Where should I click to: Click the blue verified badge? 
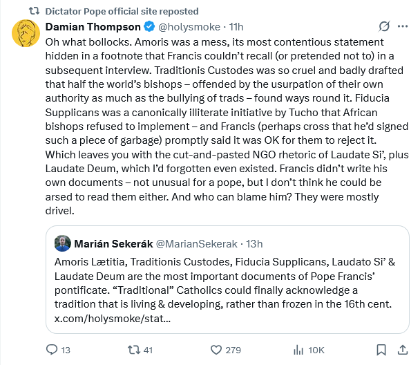pyautogui.click(x=149, y=27)
